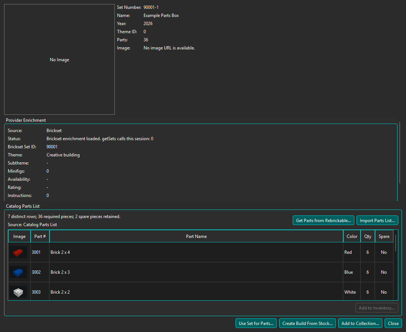This screenshot has width=406, height=332.
Task: Select part number 3003 cell
Action: tap(40, 291)
